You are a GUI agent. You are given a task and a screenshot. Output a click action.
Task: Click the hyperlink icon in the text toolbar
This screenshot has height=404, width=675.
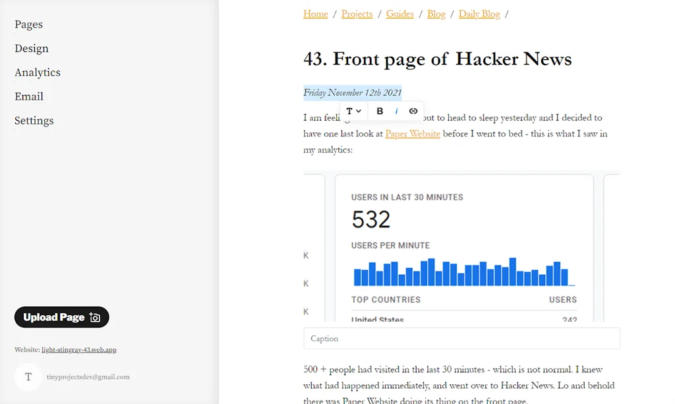[x=413, y=111]
